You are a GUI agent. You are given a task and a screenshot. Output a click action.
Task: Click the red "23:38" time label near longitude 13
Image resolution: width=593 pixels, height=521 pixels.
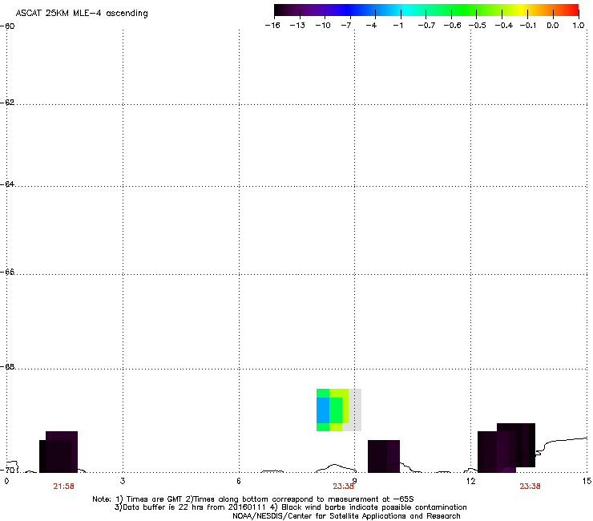point(530,487)
